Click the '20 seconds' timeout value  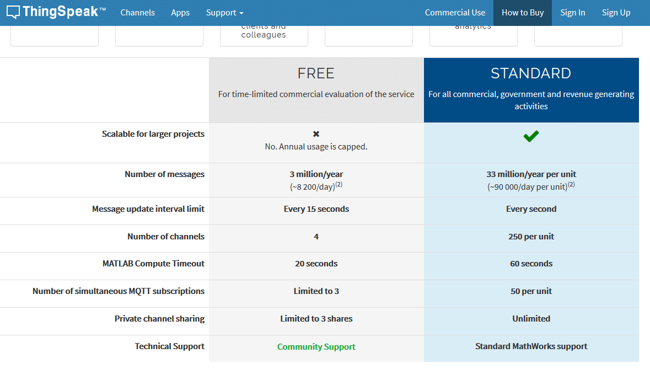pos(316,264)
